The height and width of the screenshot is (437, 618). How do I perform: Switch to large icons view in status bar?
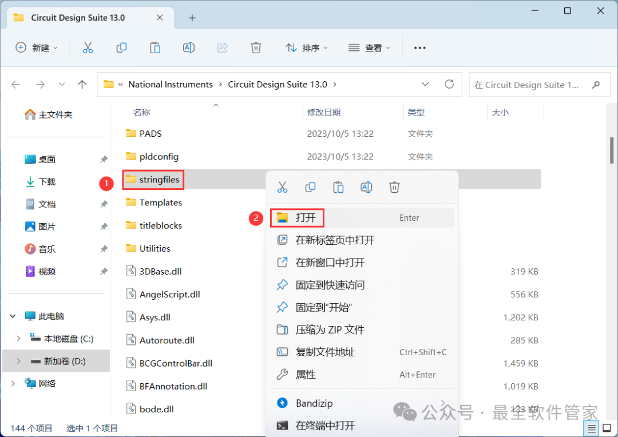[607, 428]
